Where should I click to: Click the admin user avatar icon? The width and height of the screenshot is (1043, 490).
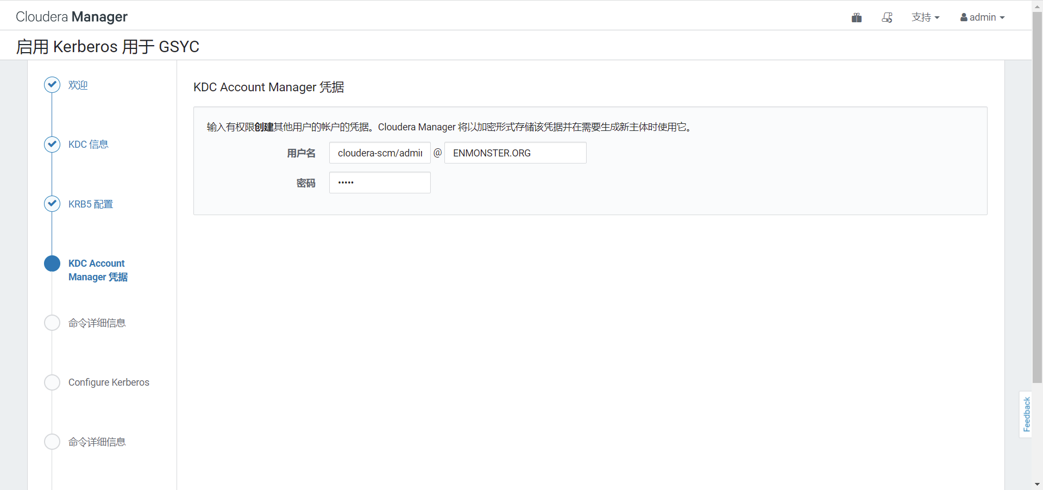963,17
